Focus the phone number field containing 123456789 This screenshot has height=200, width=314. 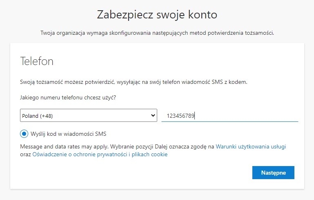230,116
